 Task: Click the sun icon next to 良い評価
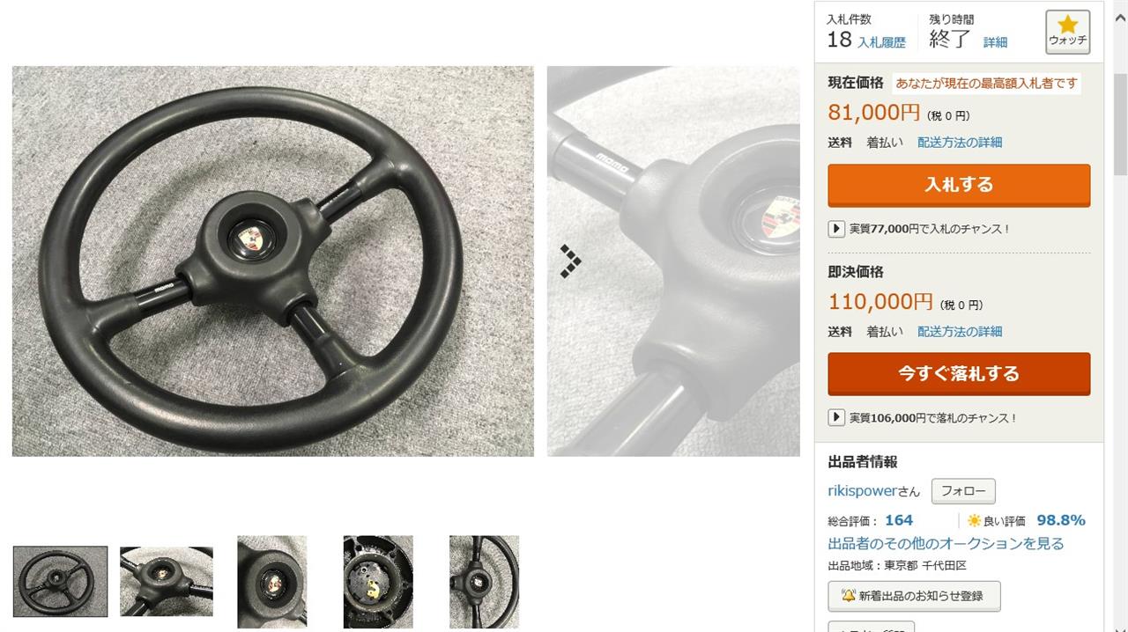[x=974, y=520]
